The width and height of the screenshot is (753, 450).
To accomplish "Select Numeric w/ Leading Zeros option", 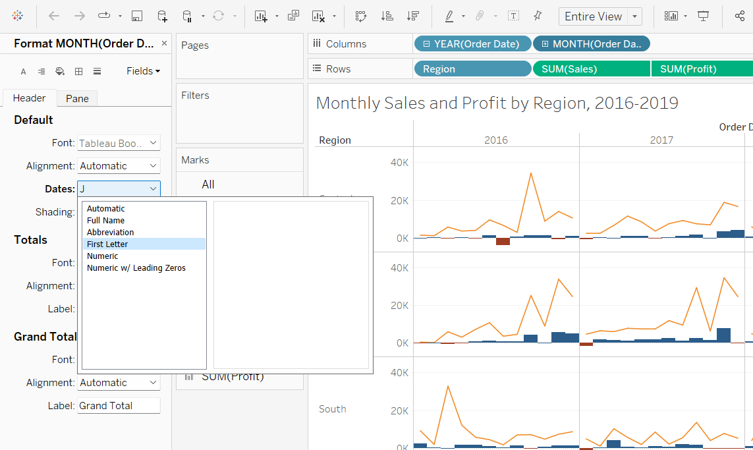I will pyautogui.click(x=136, y=268).
